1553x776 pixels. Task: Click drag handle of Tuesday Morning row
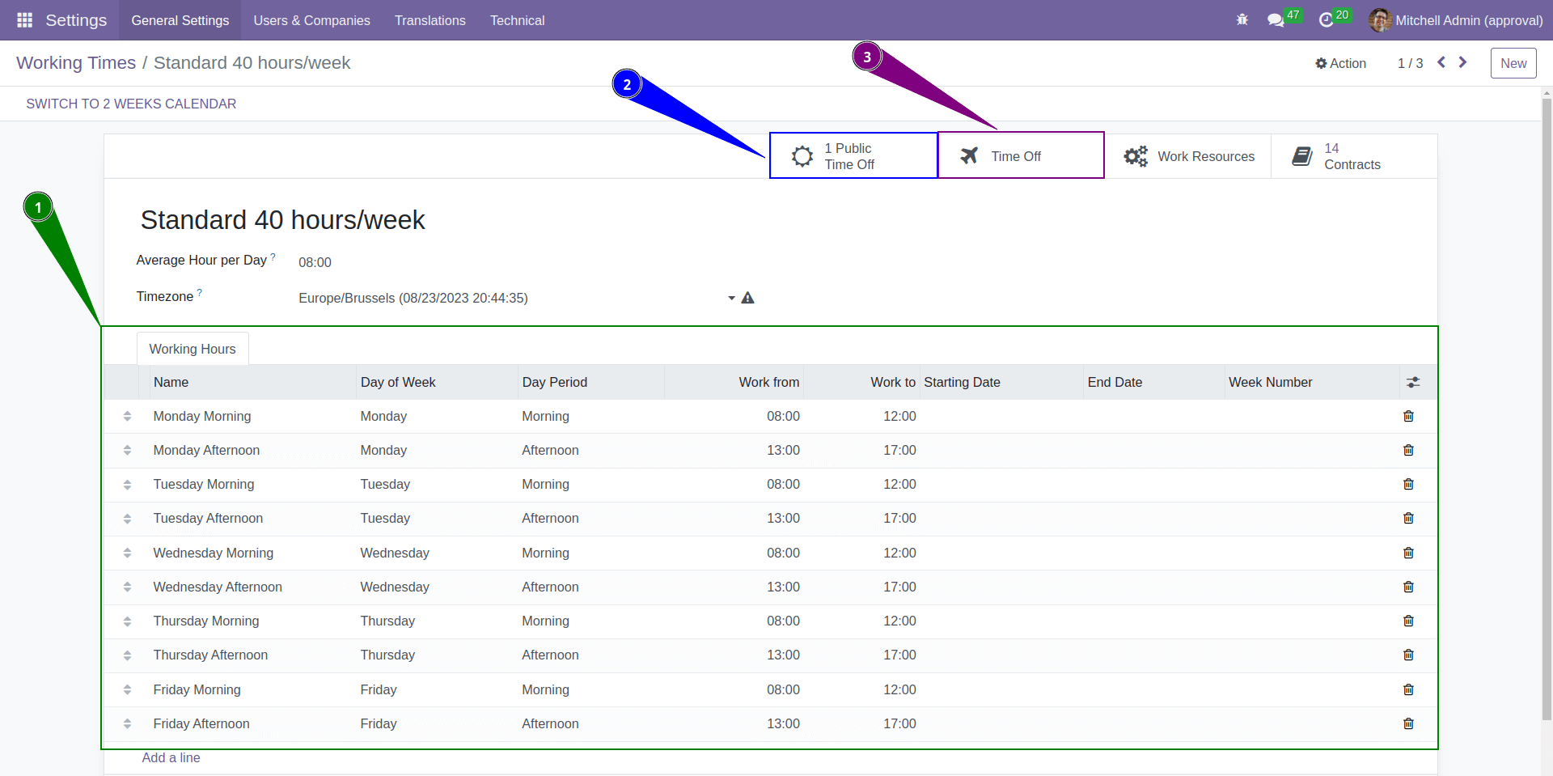tap(127, 484)
